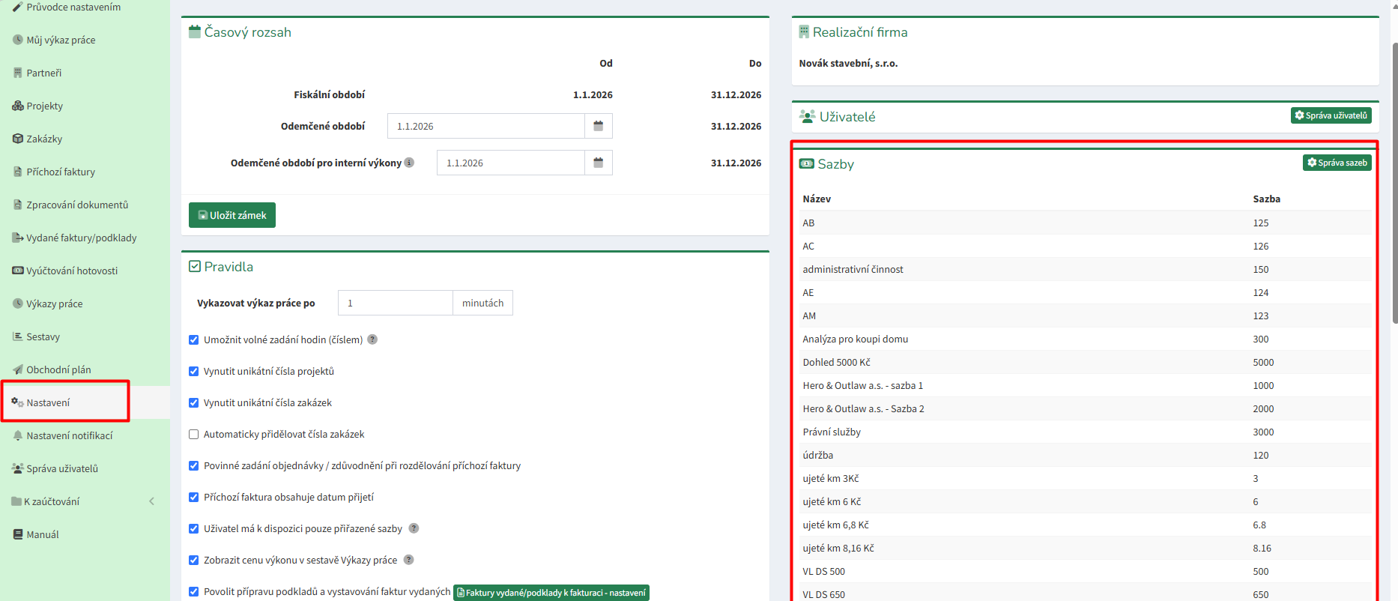
Task: Click the gears icon beside Nastavení
Action: tap(18, 402)
